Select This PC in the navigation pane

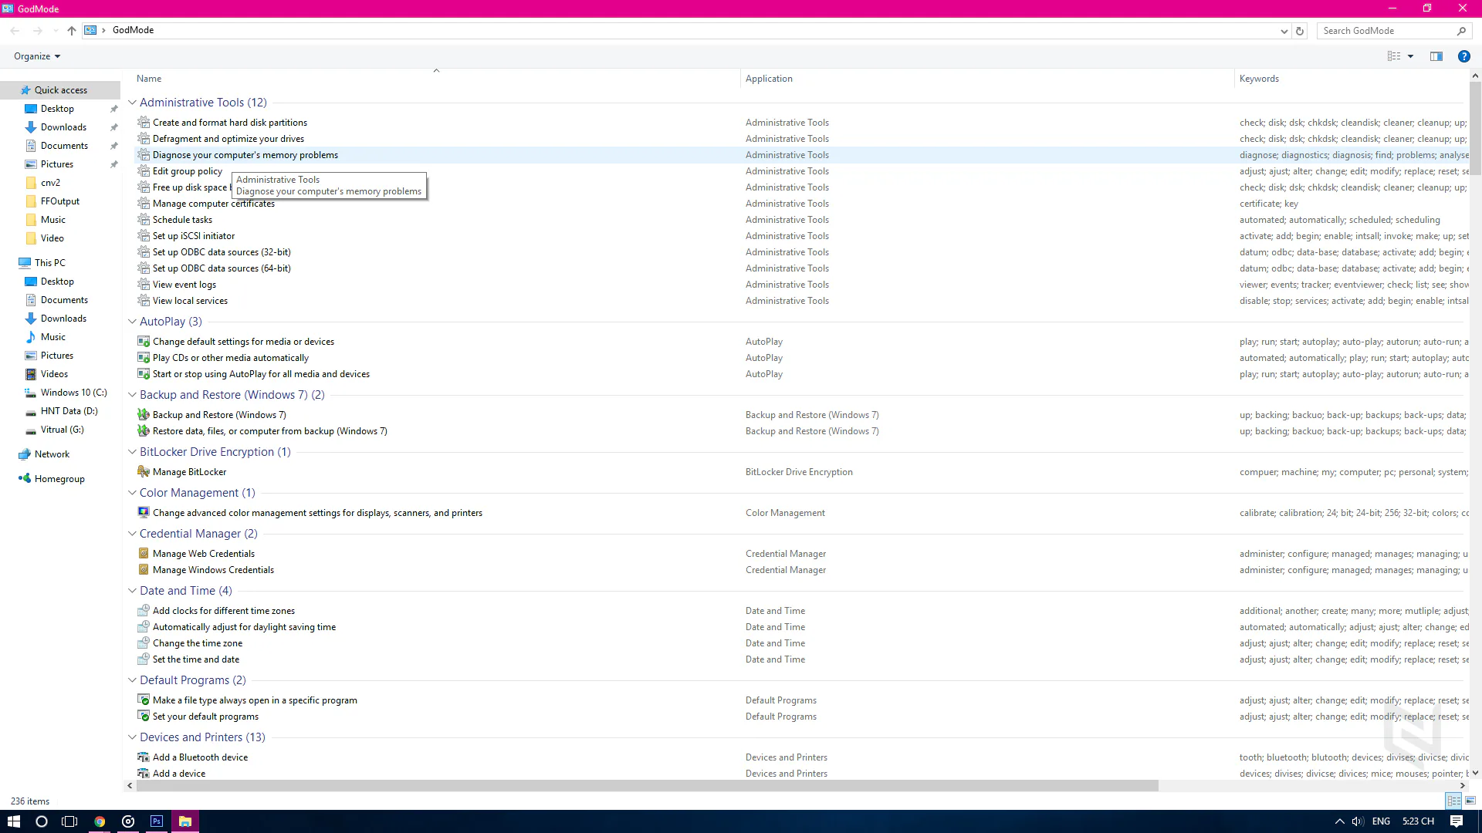(x=49, y=263)
